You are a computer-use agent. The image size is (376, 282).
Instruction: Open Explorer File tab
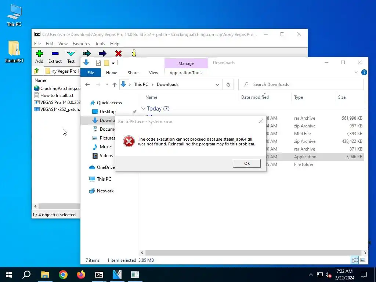click(91, 73)
